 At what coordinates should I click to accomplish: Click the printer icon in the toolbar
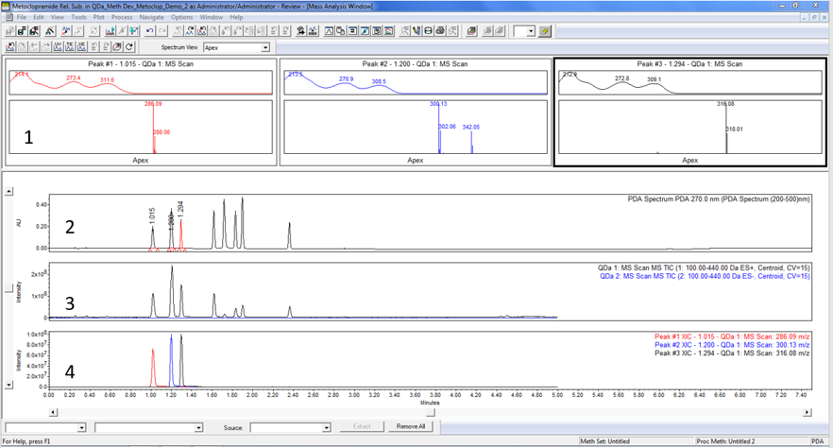point(440,31)
